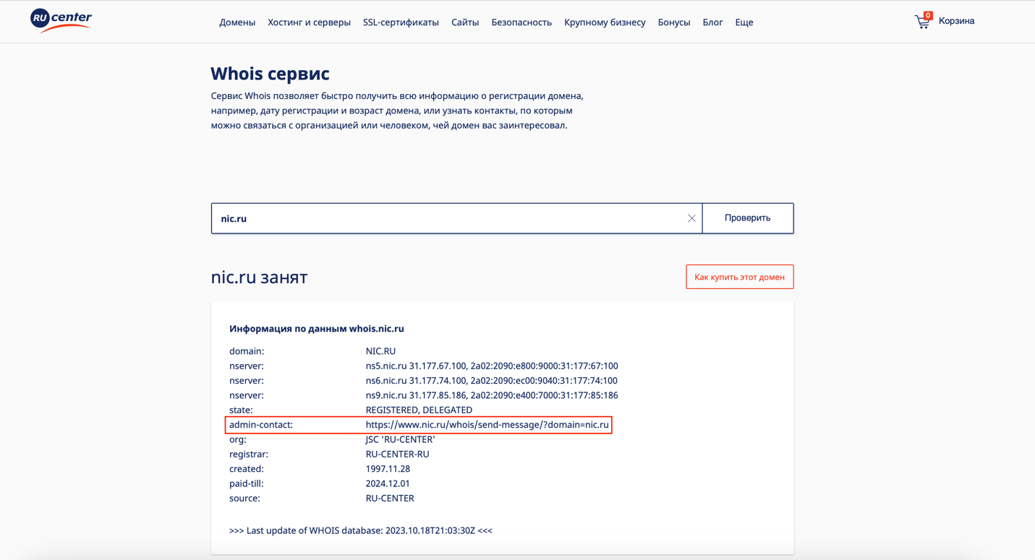Click the Как купить этот домен button

coord(740,277)
